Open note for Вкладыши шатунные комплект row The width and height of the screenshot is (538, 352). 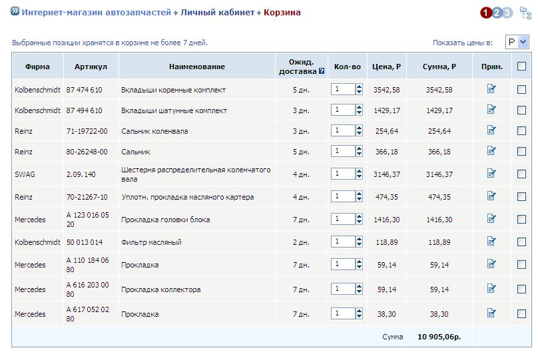(491, 110)
